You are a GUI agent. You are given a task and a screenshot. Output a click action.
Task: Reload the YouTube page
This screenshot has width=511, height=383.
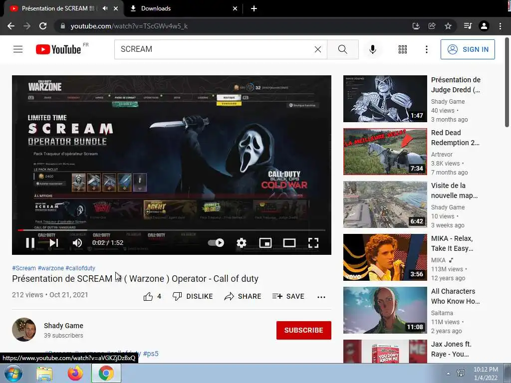point(43,26)
